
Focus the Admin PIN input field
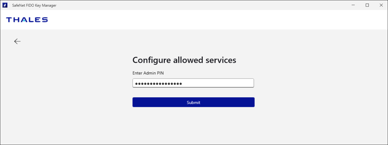pos(193,83)
